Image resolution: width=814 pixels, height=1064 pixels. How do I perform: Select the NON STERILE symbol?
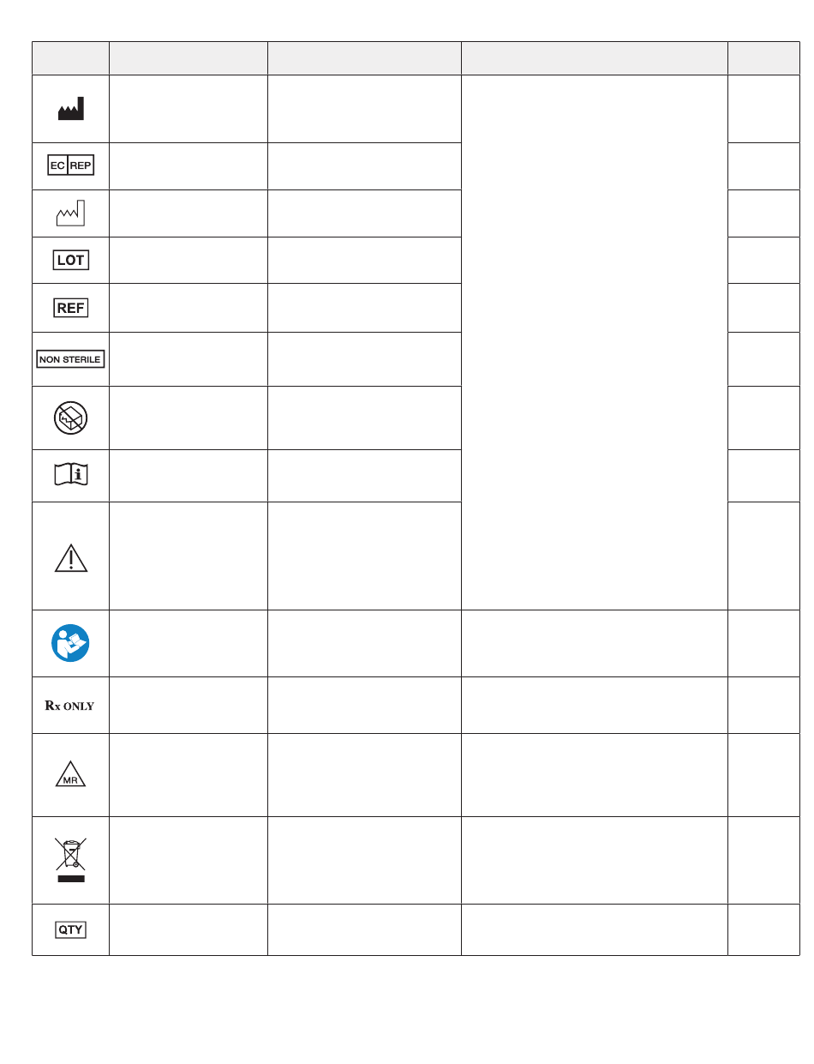(x=70, y=359)
